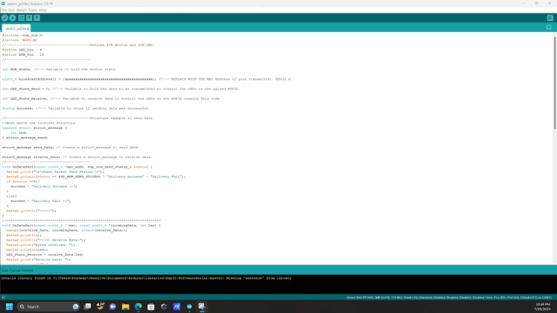This screenshot has height=313, width=557.
Task: Expand the tab options dropdown arrow
Action: pyautogui.click(x=549, y=28)
